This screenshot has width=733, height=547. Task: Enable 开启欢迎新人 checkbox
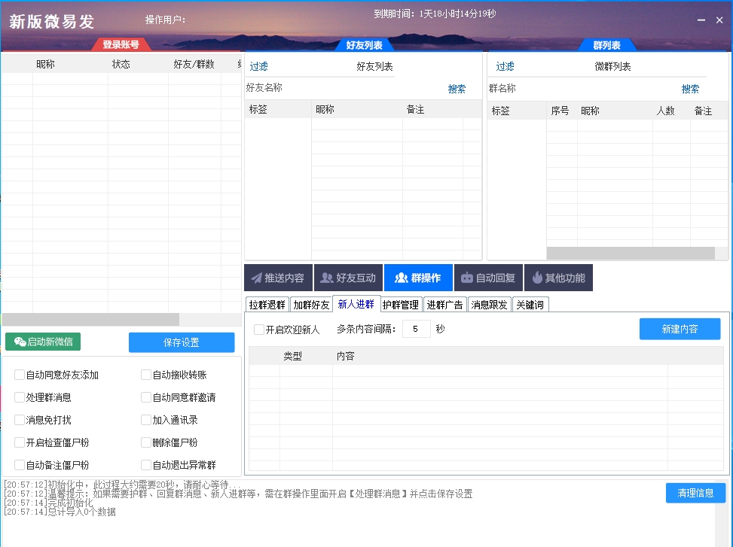tap(258, 330)
